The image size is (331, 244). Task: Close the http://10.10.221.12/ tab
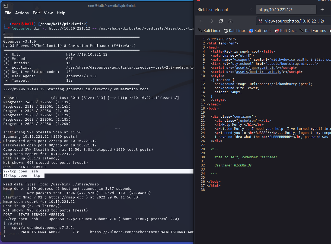click(312, 10)
